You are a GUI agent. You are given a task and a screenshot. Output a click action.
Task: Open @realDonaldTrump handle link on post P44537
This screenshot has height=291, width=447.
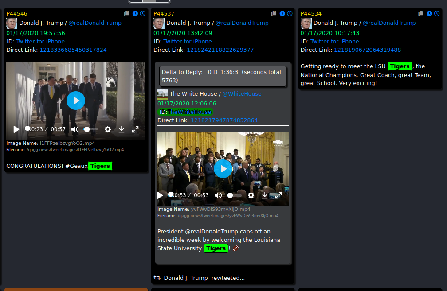242,23
